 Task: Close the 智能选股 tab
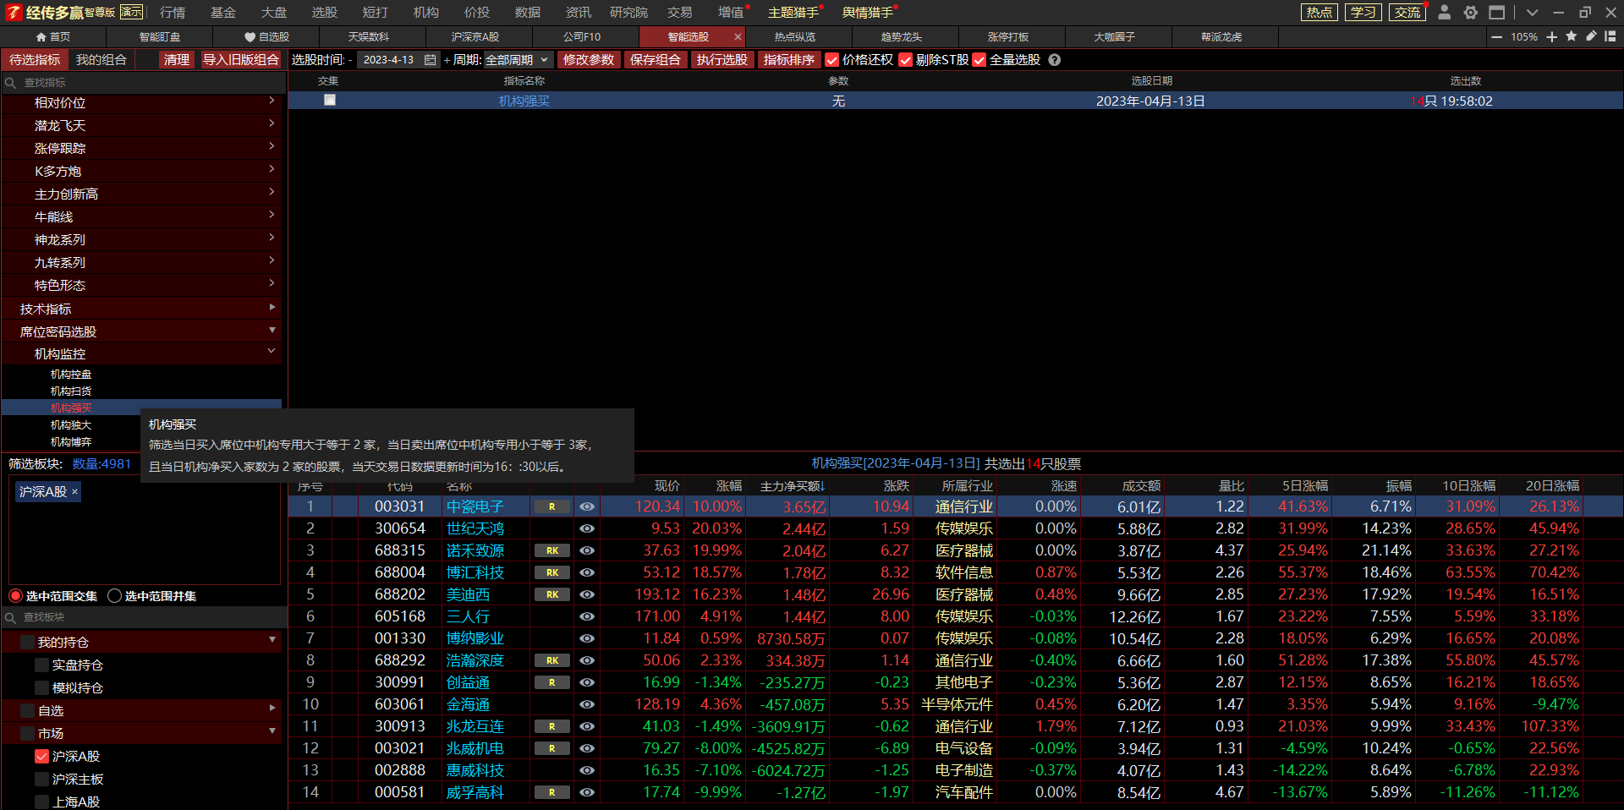[738, 37]
